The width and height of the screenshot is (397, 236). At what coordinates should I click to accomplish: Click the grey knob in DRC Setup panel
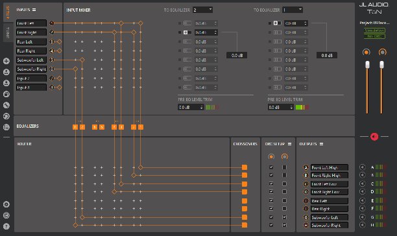(284, 156)
